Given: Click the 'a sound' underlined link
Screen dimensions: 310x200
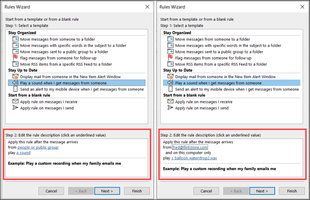Looking at the screenshot, I should click(x=23, y=152).
